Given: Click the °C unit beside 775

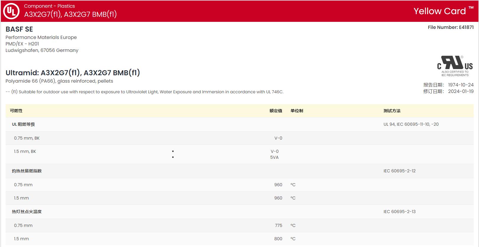Looking at the screenshot, I should (x=293, y=225).
